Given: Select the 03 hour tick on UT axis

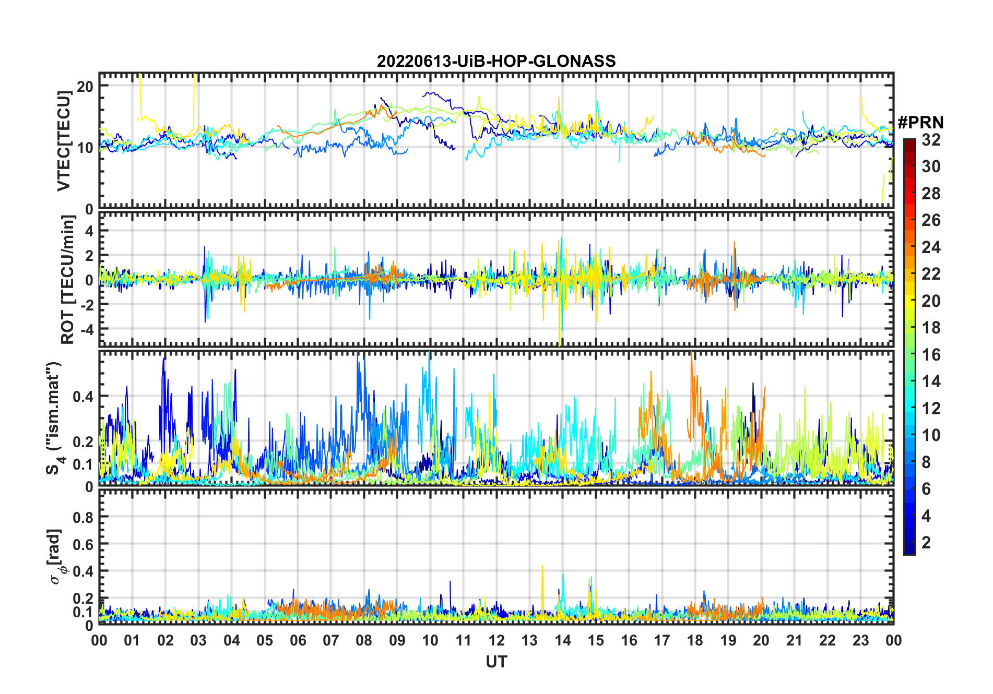Looking at the screenshot, I should click(198, 640).
